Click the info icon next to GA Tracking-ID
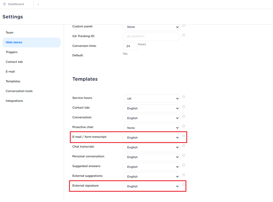Screen dimensions: 273x202 click(184, 35)
